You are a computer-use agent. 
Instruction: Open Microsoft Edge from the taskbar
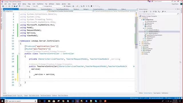(x=45, y=101)
